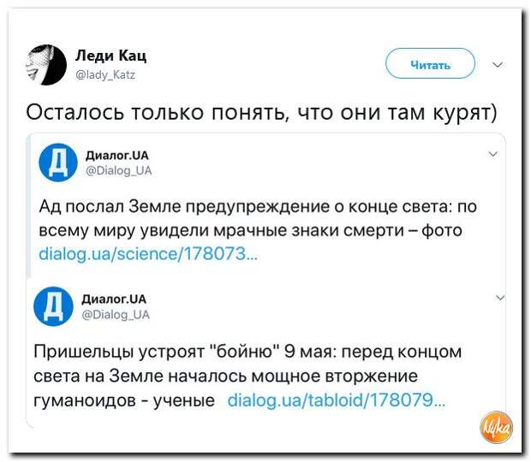The image size is (531, 462).
Task: Expand chevron on first quoted tweet
Action: pyautogui.click(x=492, y=154)
